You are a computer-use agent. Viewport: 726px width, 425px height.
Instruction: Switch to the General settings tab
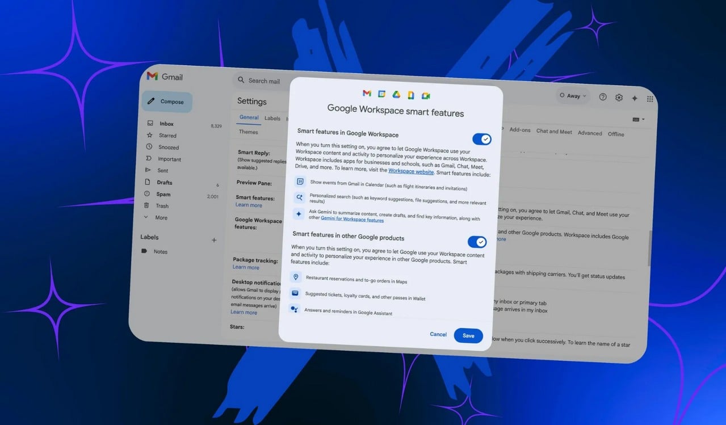click(249, 117)
